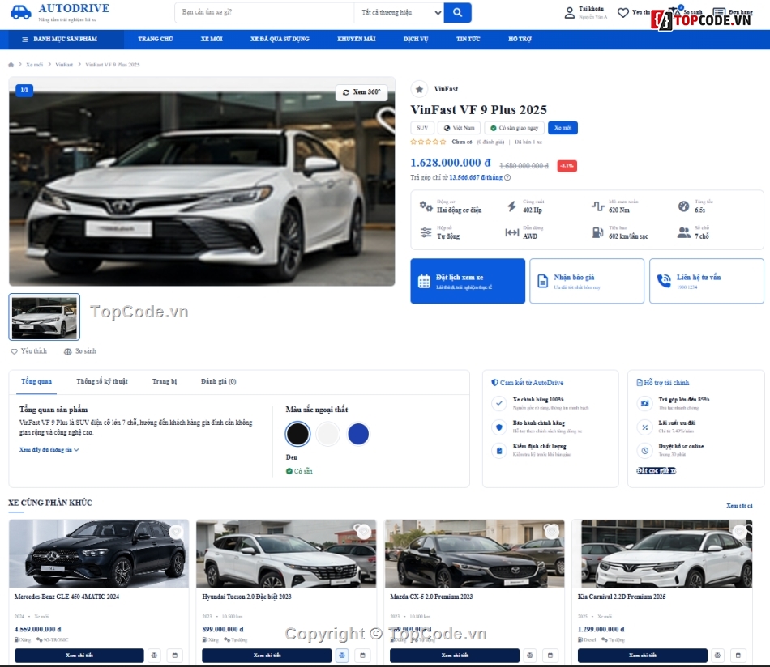Open the Tất cả thương hiệu brand dropdown
Image resolution: width=770 pixels, height=667 pixels.
(x=399, y=13)
